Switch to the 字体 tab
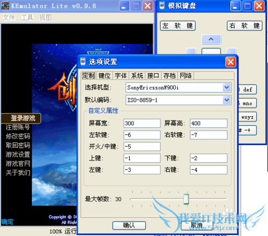The width and height of the screenshot is (268, 236). point(121,75)
